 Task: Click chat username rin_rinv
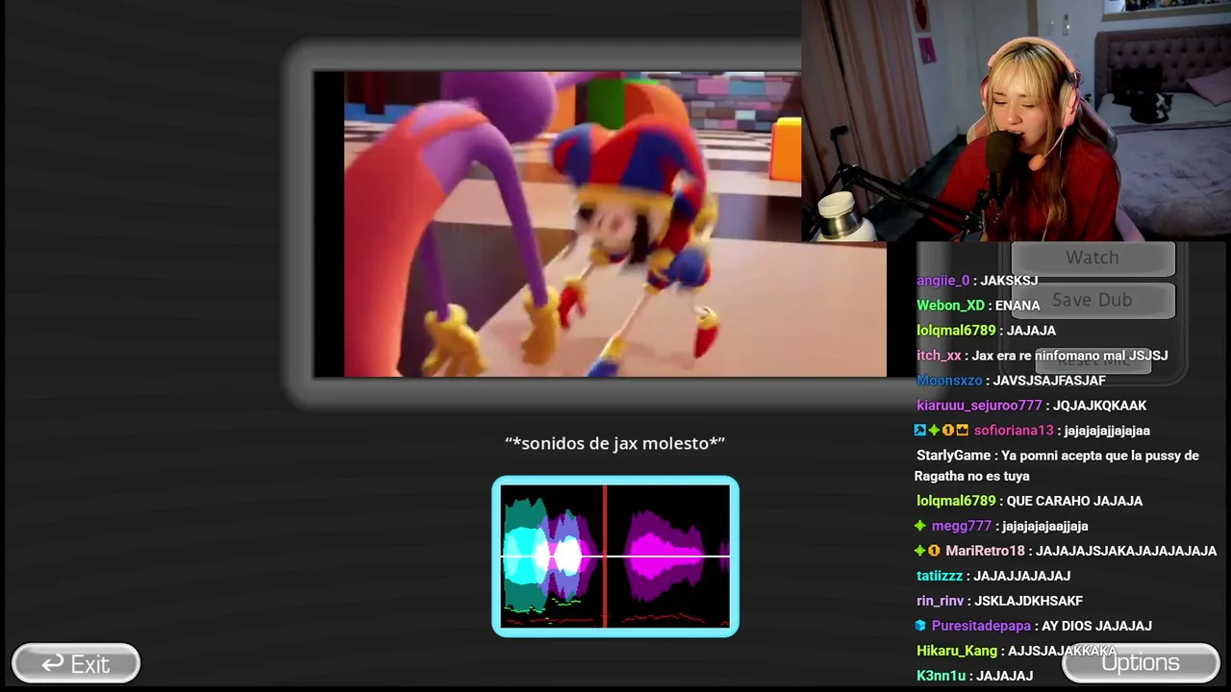(940, 601)
